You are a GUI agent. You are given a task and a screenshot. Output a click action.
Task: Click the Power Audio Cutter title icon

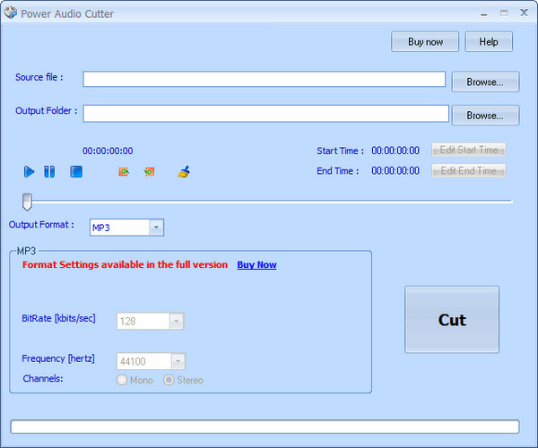tap(11, 13)
